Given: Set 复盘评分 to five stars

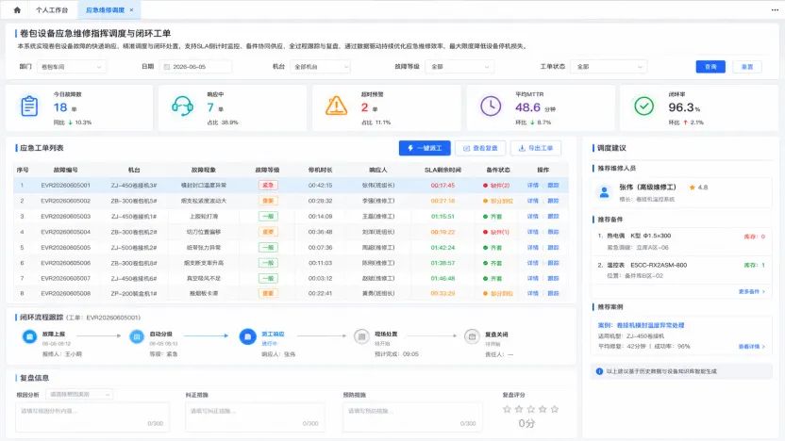Looking at the screenshot, I should click(555, 409).
